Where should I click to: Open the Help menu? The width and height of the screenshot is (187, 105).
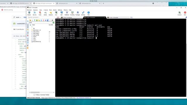pos(70,10)
